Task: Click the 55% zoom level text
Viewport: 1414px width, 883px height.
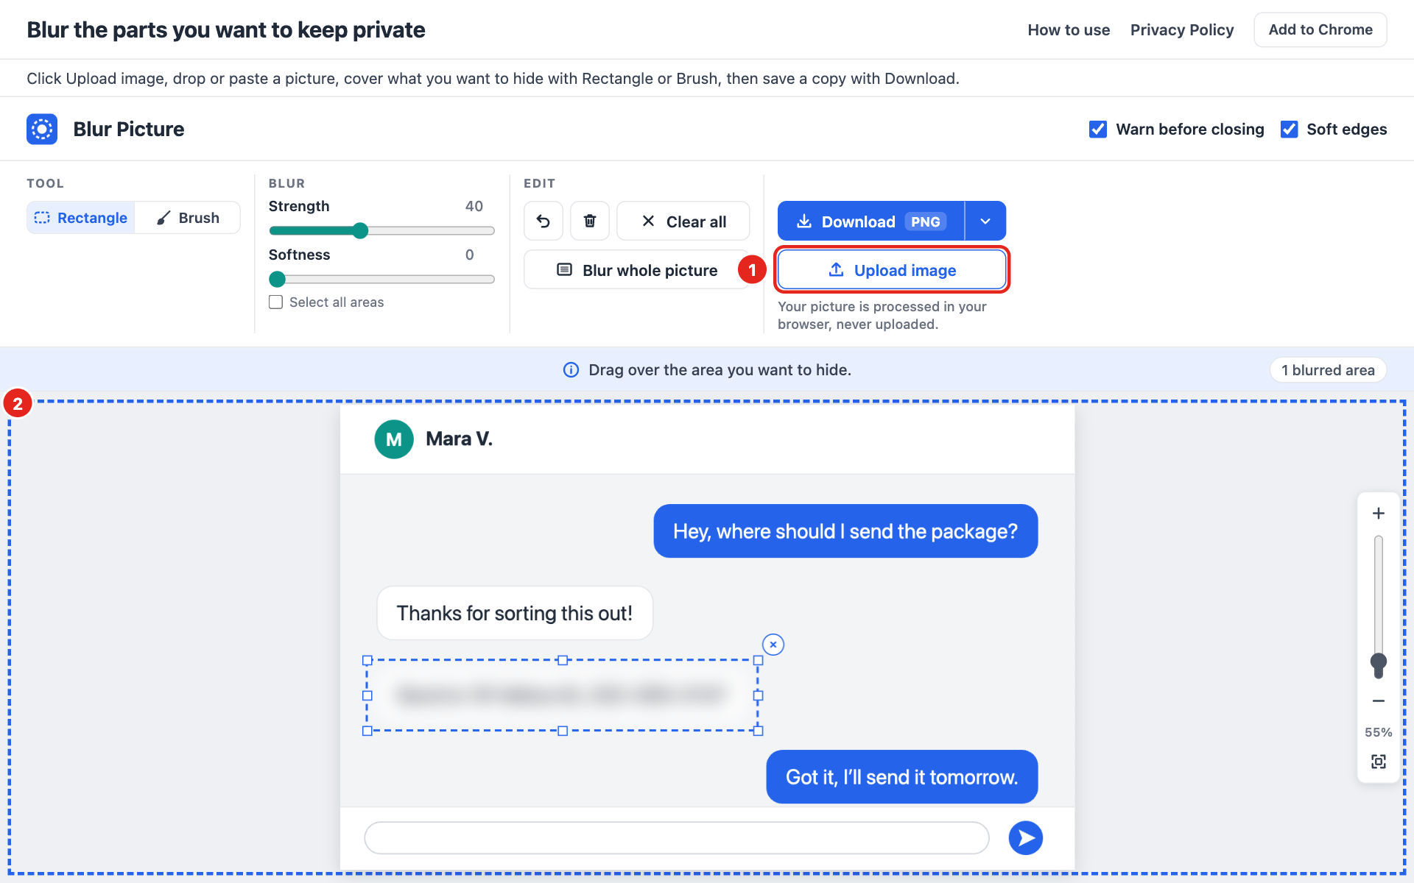Action: [1379, 732]
